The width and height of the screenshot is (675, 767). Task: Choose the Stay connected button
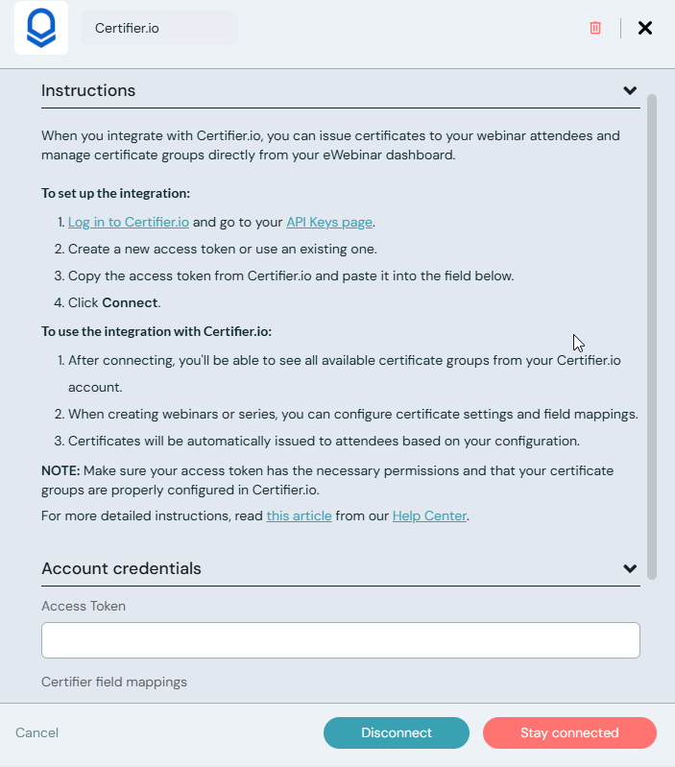coord(569,732)
